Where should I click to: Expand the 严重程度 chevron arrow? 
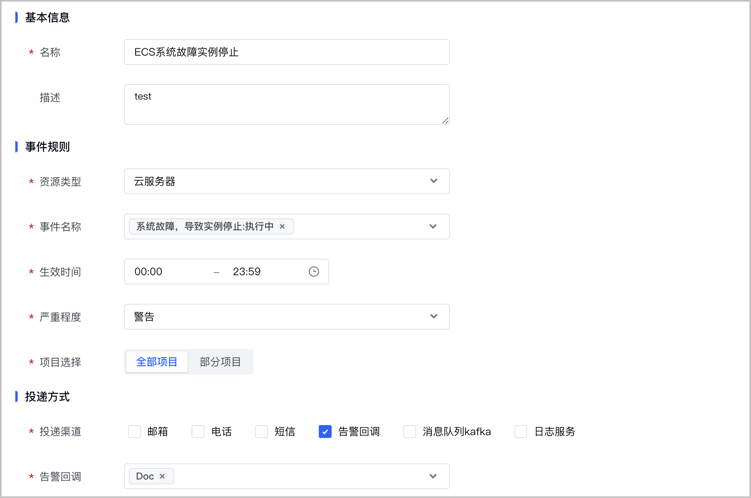tap(433, 316)
